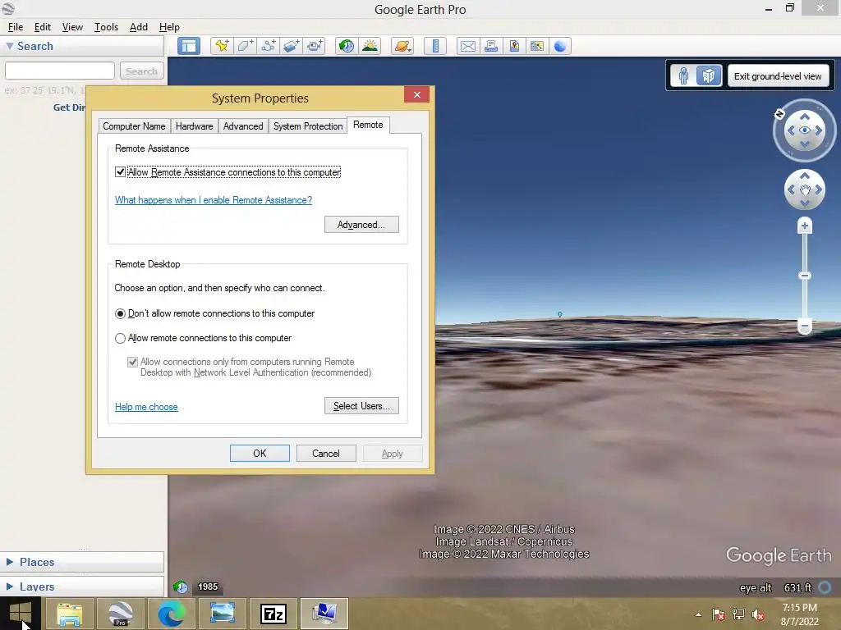The height and width of the screenshot is (630, 841).
Task: Click Select Users... button
Action: tap(361, 405)
